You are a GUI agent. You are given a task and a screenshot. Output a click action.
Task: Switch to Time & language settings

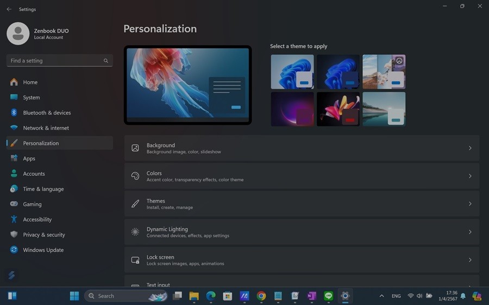[x=43, y=189]
